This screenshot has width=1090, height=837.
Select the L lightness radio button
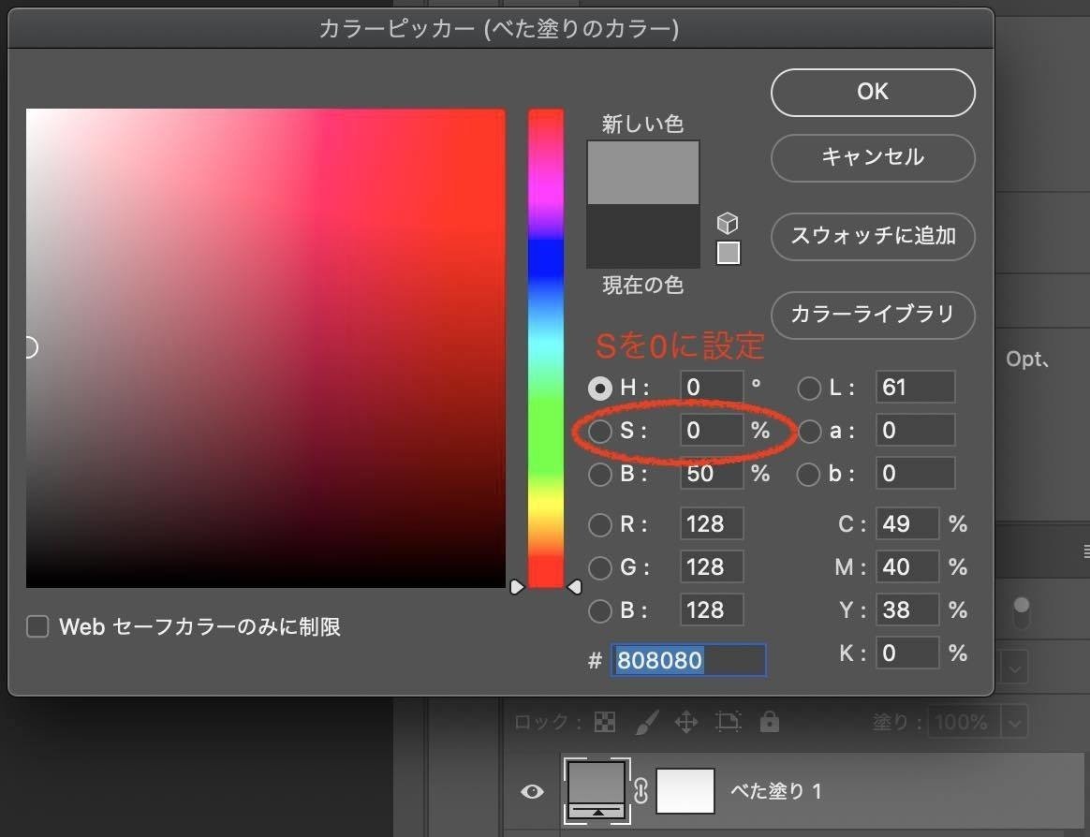point(808,388)
